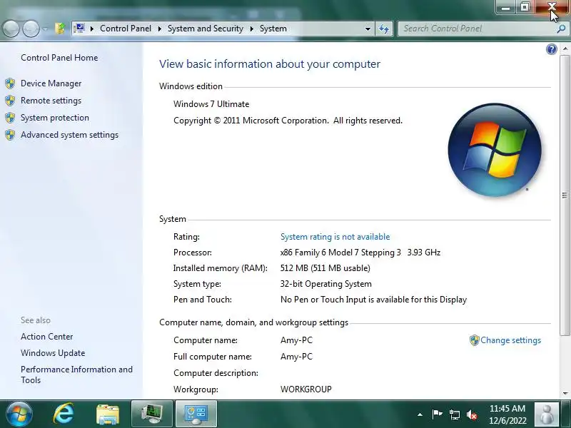Viewport: 571px width, 428px height.
Task: Click in the Search Control Panel field
Action: click(477, 29)
